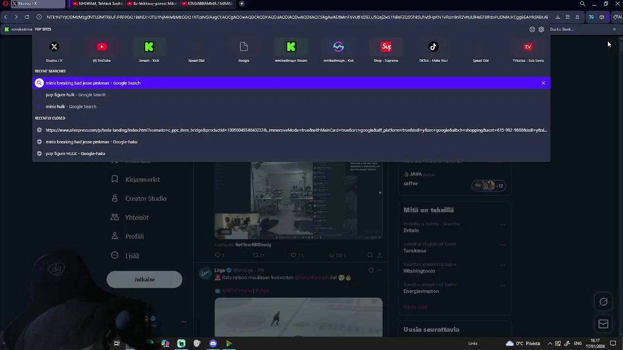
Task: Open Lisää in the X sidebar
Action: [125, 255]
